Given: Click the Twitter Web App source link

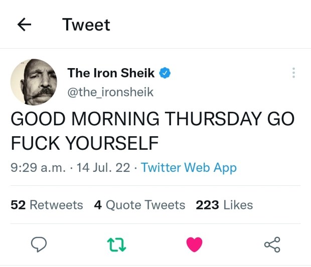Looking at the screenshot, I should coord(189,168).
